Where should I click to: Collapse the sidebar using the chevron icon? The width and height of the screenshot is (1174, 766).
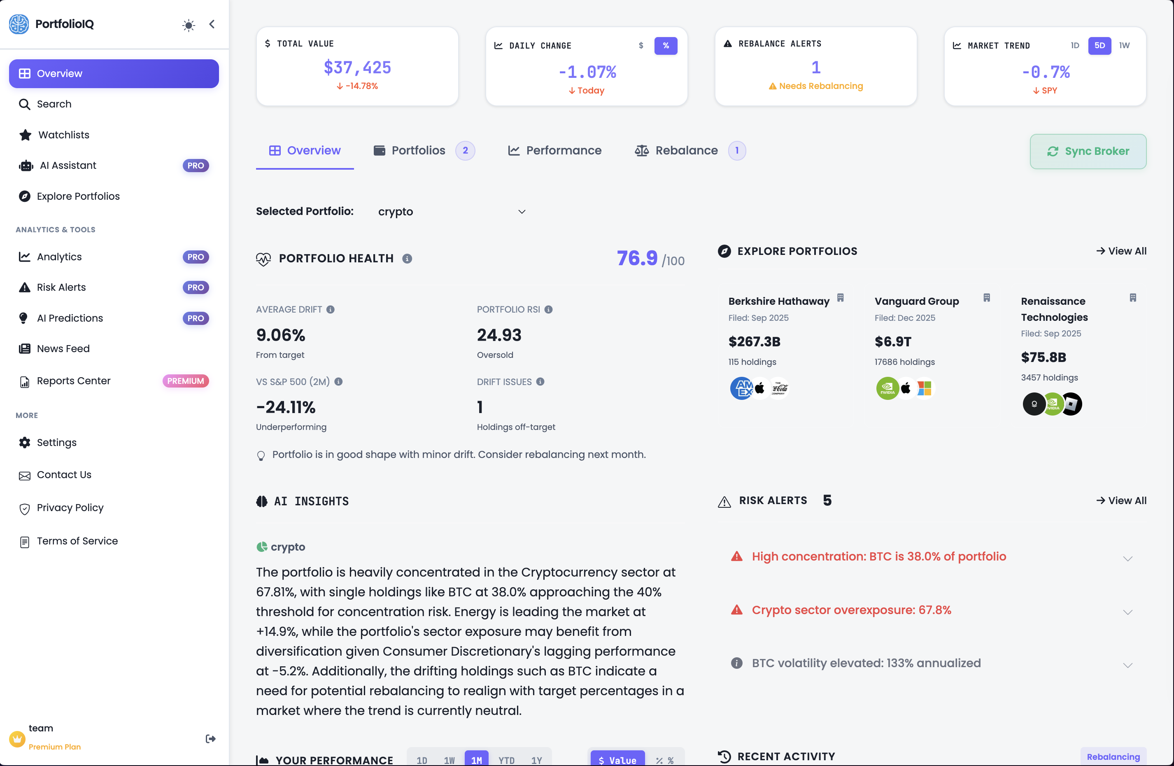[212, 24]
